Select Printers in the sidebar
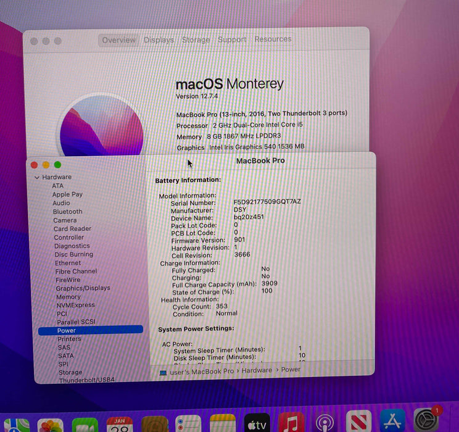This screenshot has height=432, width=459. (x=69, y=339)
